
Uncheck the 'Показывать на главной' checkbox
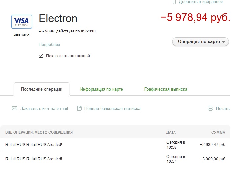(41, 56)
